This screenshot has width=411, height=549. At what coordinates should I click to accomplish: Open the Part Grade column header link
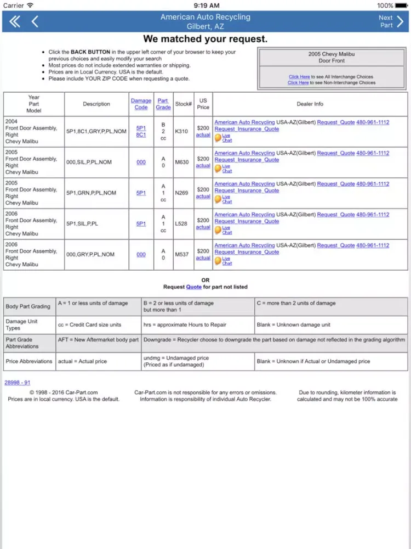coord(163,104)
